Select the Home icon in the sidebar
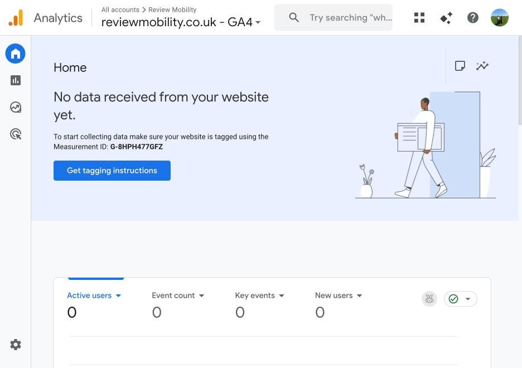Image resolution: width=522 pixels, height=368 pixels. coord(15,53)
